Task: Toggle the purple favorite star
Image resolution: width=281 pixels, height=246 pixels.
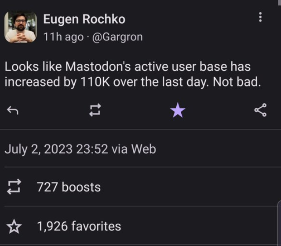Action: pyautogui.click(x=178, y=110)
